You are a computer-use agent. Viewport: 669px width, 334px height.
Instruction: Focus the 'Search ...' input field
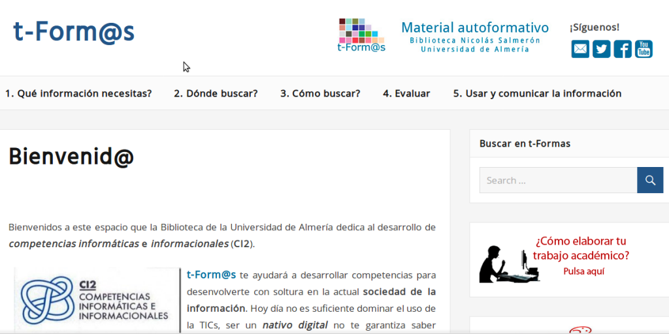click(558, 180)
